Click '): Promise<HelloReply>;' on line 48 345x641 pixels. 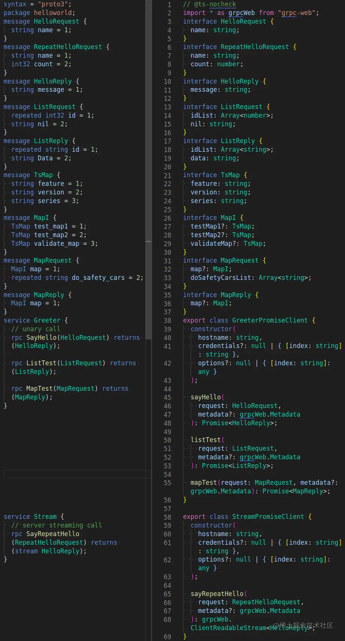234,423
